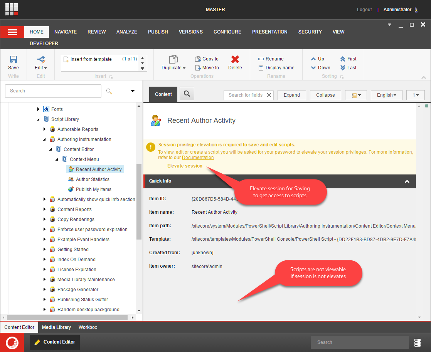
Task: Switch to the PUBLISH ribbon tab
Action: click(x=158, y=32)
